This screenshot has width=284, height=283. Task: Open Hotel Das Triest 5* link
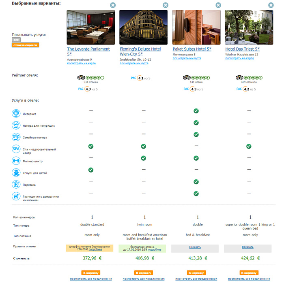[242, 49]
